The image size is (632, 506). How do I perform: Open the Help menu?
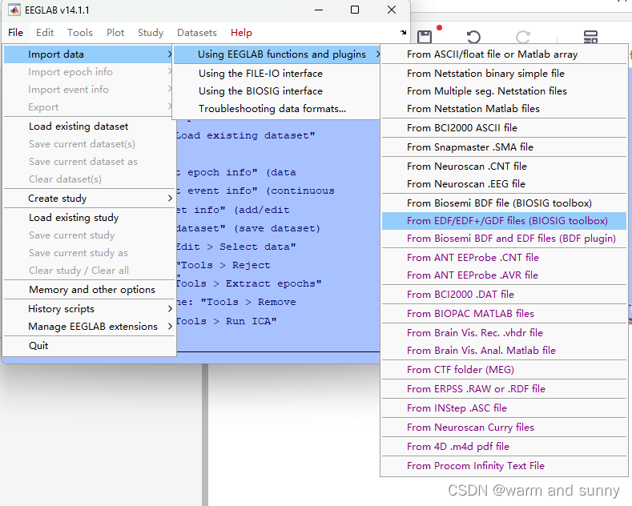[241, 33]
